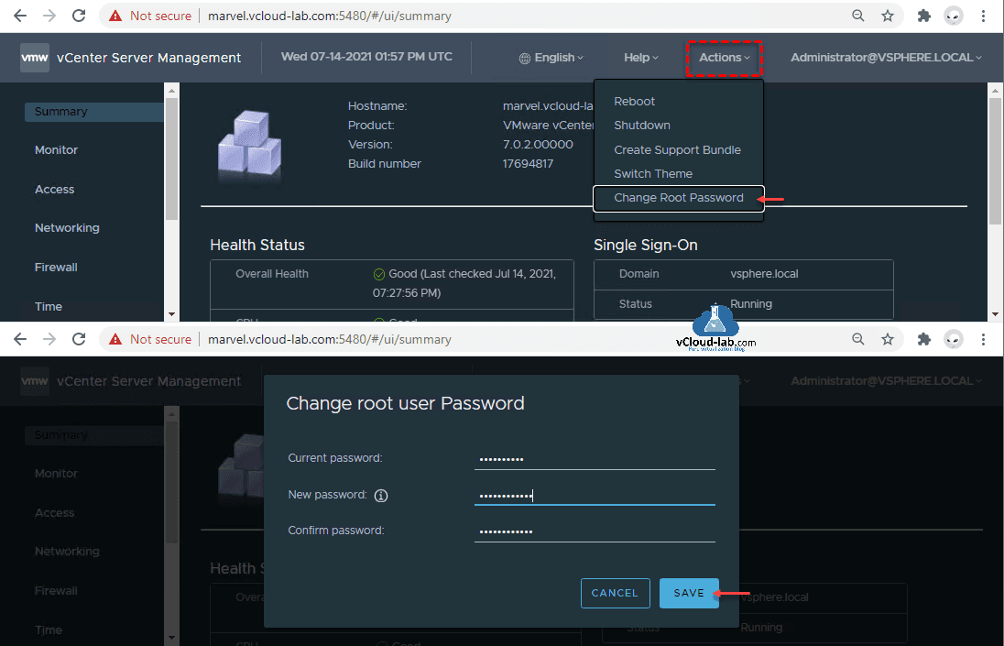Open Firewall in the top window sidebar
The image size is (1004, 646).
[56, 268]
